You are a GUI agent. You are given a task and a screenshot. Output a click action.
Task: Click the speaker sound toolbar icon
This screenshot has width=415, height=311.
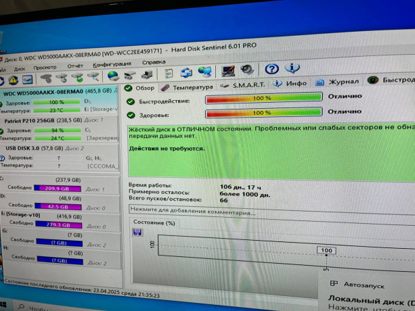pyautogui.click(x=247, y=70)
